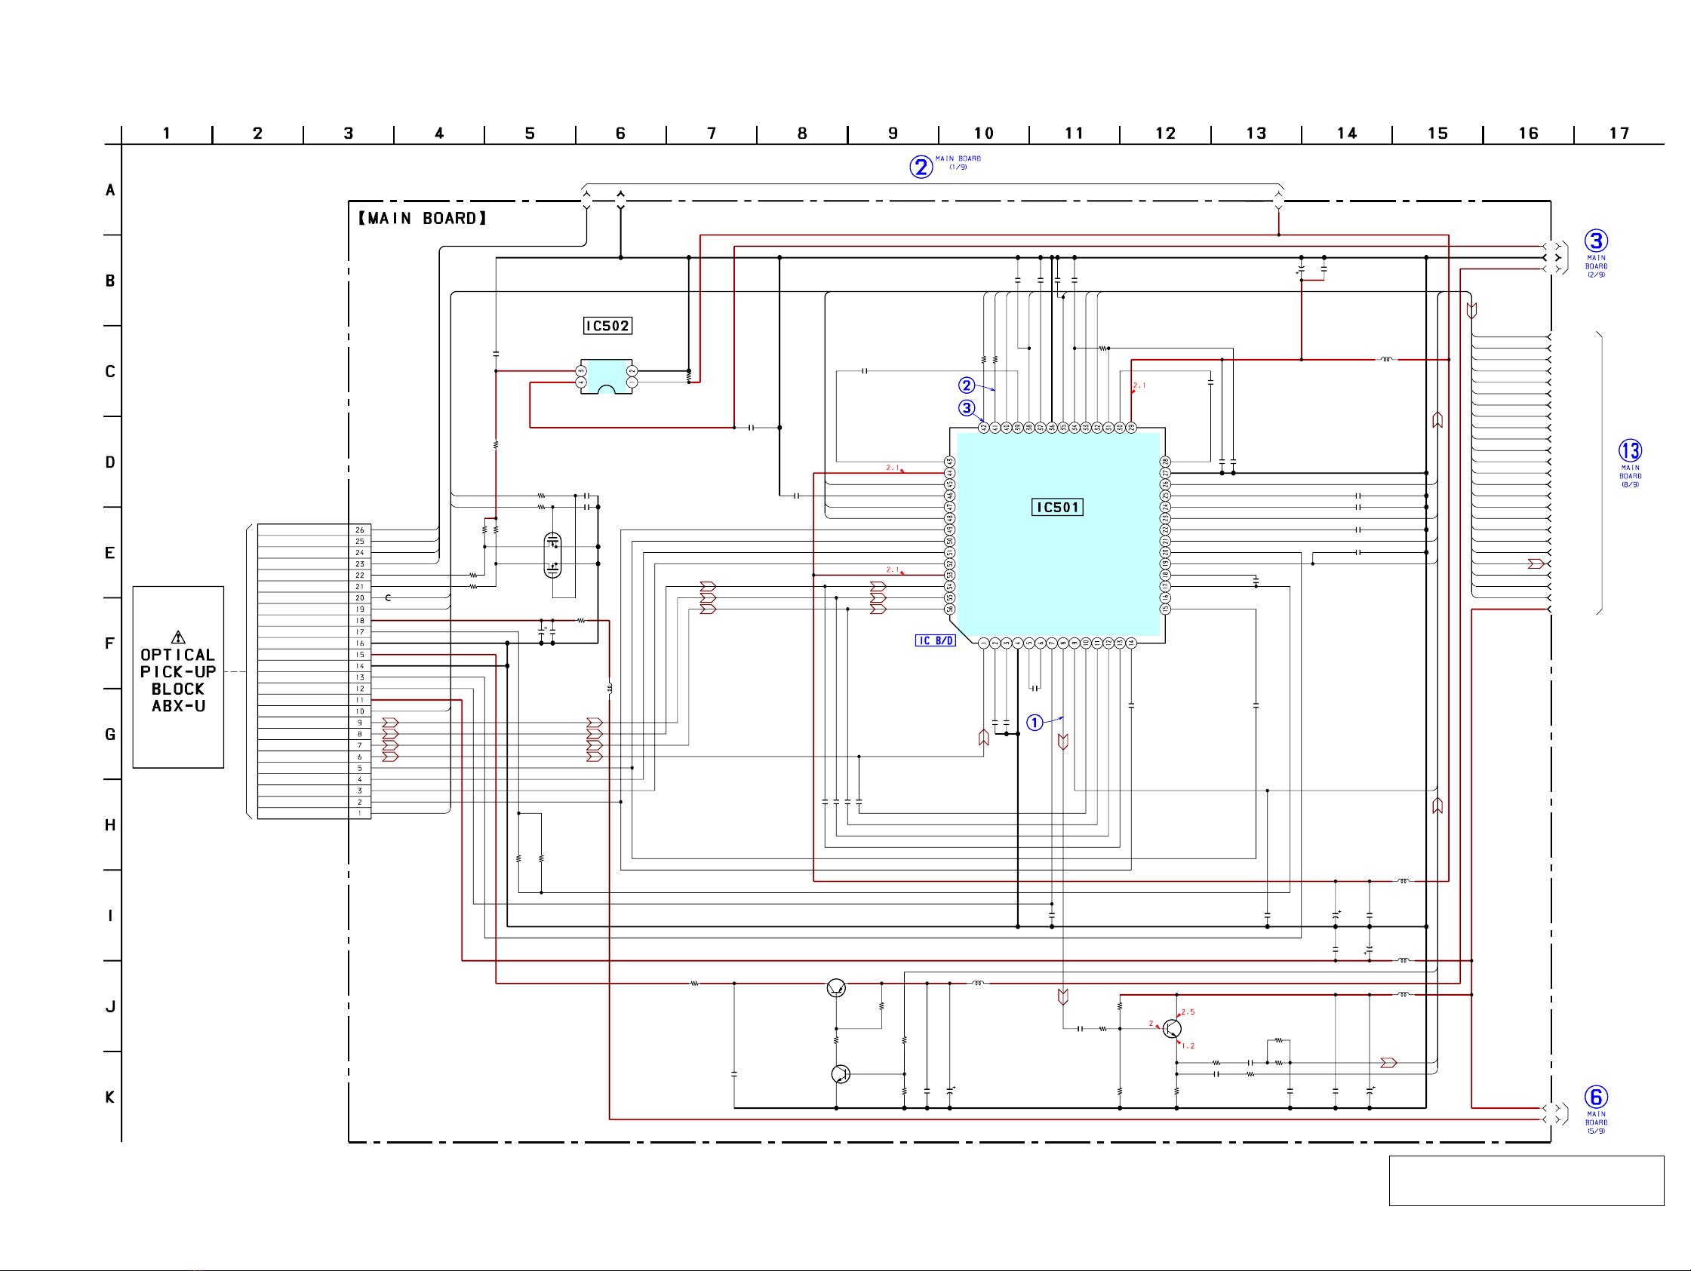Click the MAIN BOARD (8/9) reference text
1691x1271 pixels.
point(1630,475)
